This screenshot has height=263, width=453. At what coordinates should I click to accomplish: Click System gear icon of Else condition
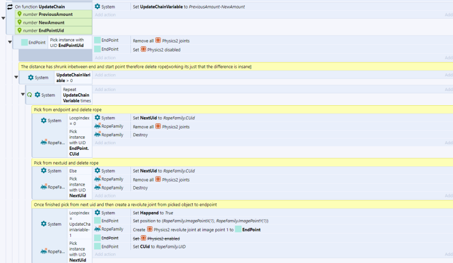click(44, 171)
